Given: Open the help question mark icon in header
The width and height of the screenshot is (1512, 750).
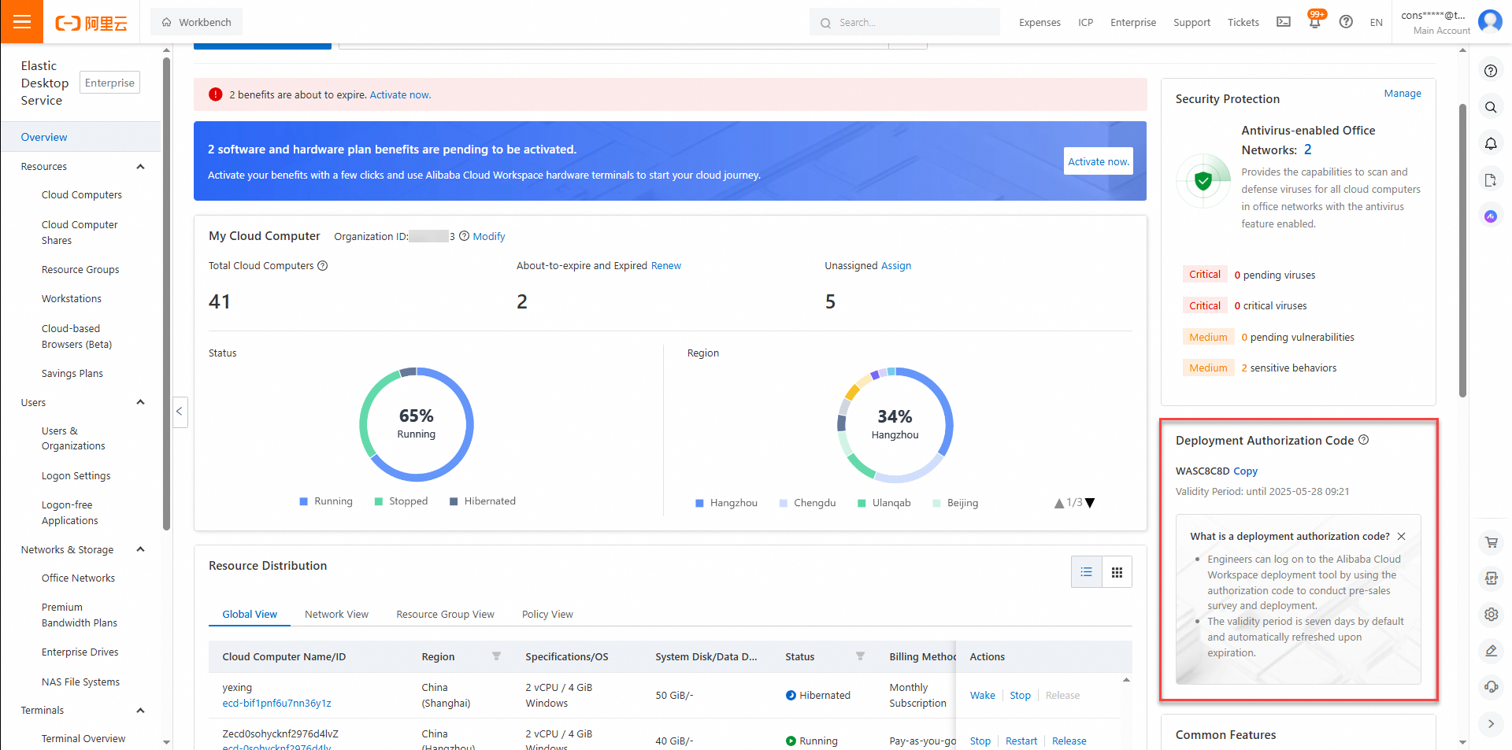Looking at the screenshot, I should (x=1346, y=22).
